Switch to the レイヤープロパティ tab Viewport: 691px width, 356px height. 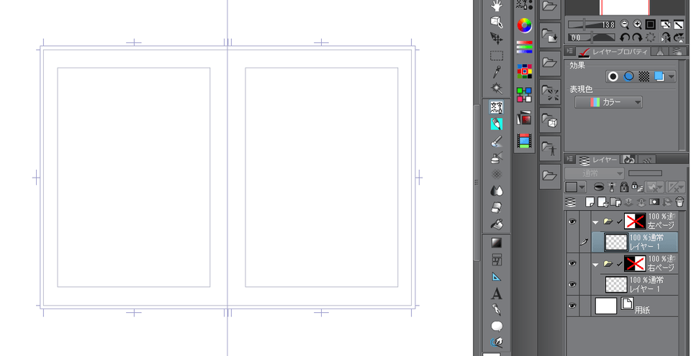point(615,52)
